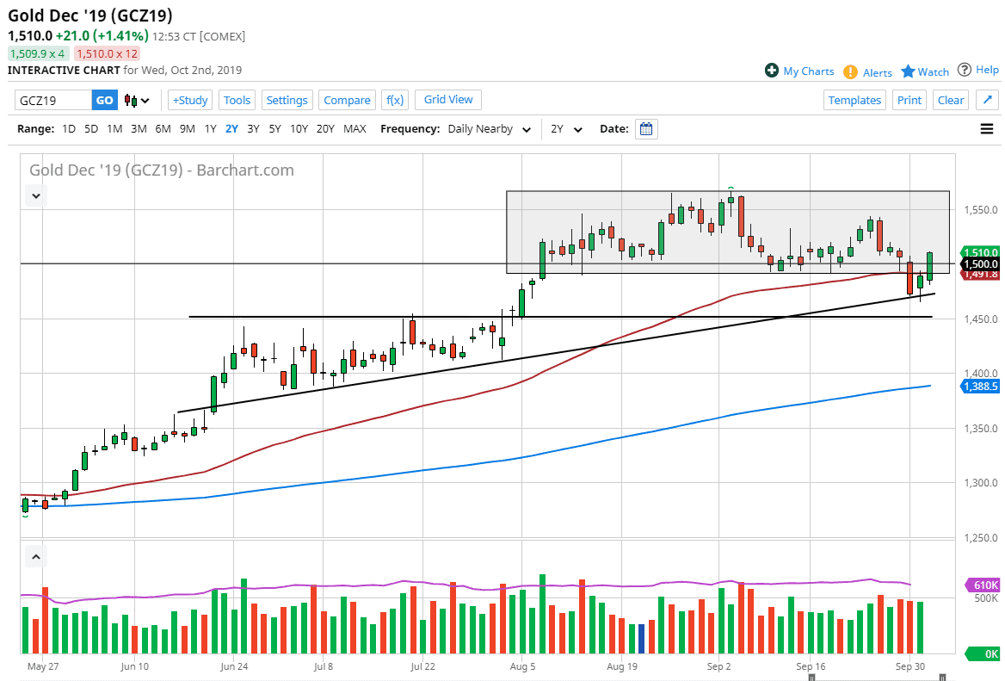Select the MAX range option
1005x681 pixels.
coord(355,129)
